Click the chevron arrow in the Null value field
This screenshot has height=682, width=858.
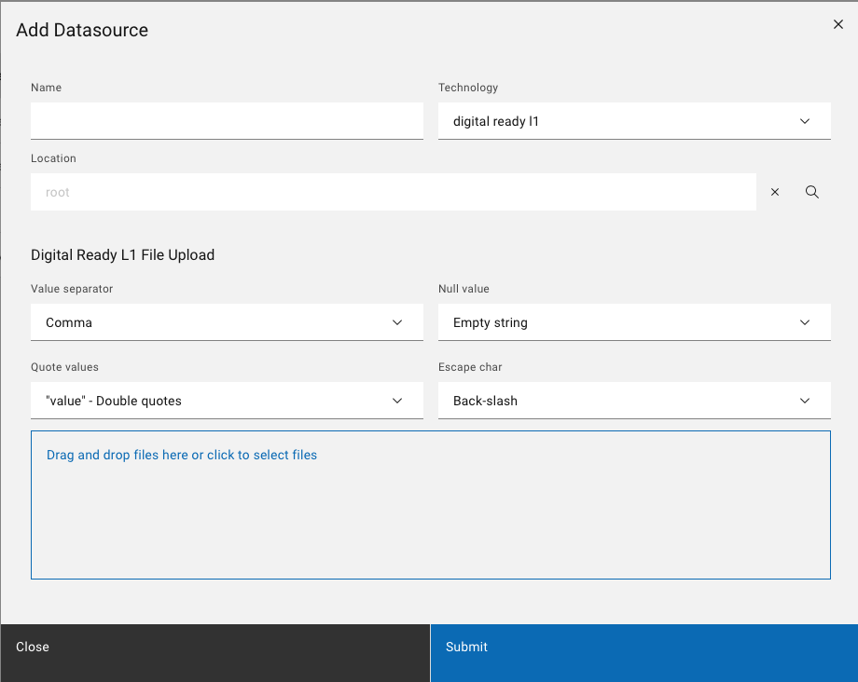[806, 322]
